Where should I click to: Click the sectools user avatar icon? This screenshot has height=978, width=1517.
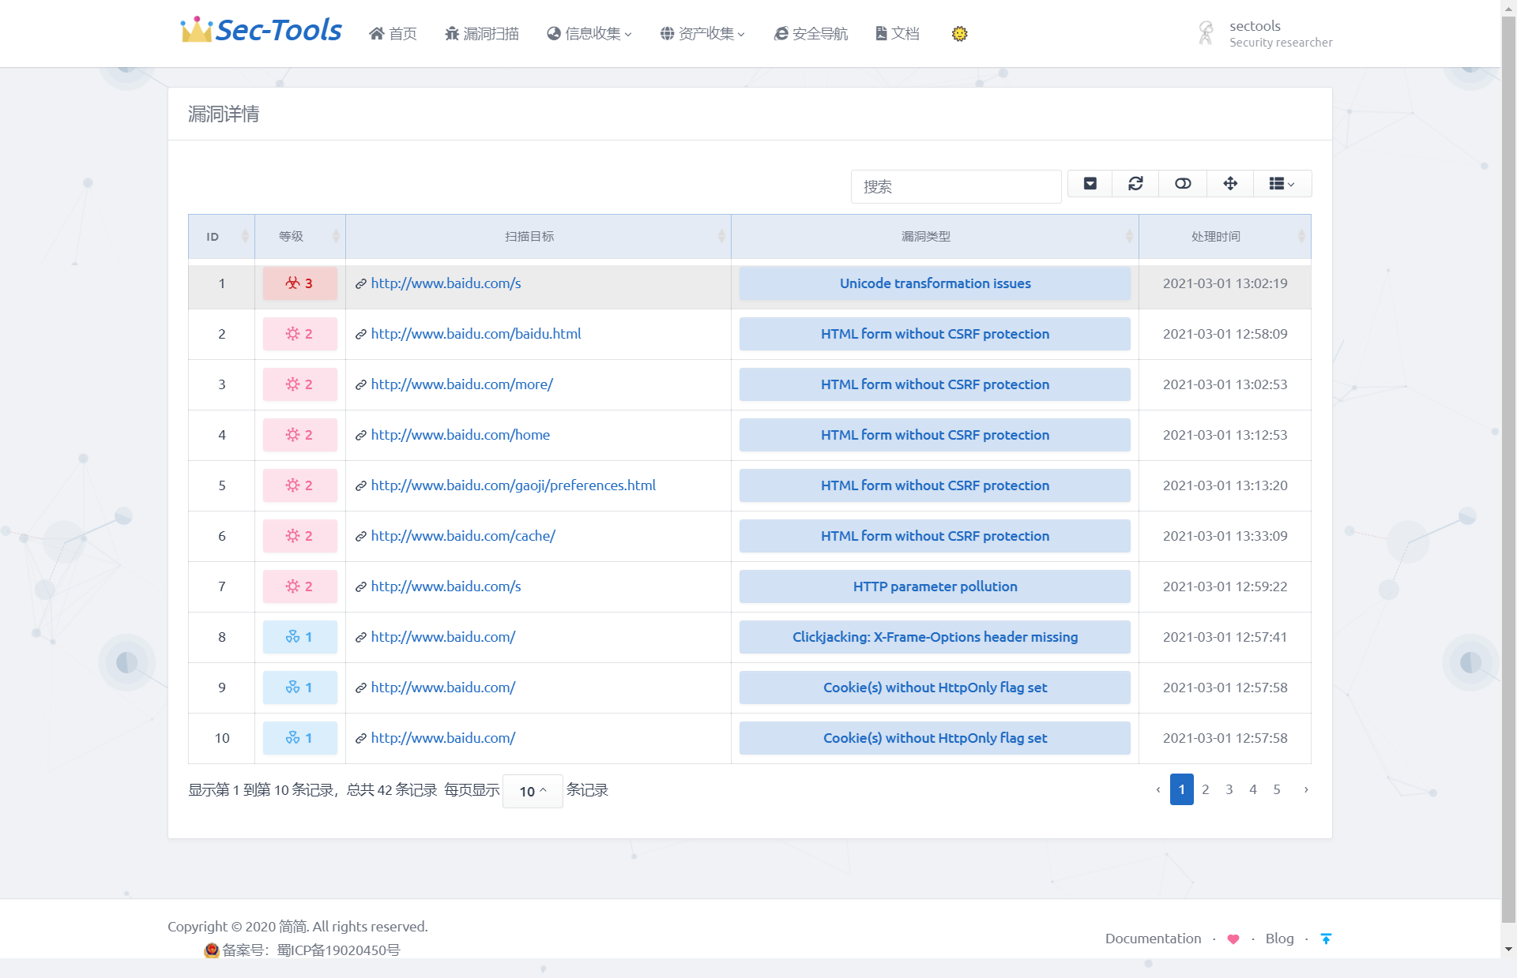[1206, 33]
